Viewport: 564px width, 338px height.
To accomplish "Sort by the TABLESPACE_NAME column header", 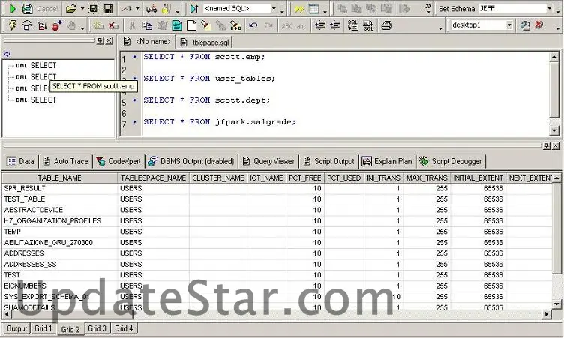I will [153, 178].
